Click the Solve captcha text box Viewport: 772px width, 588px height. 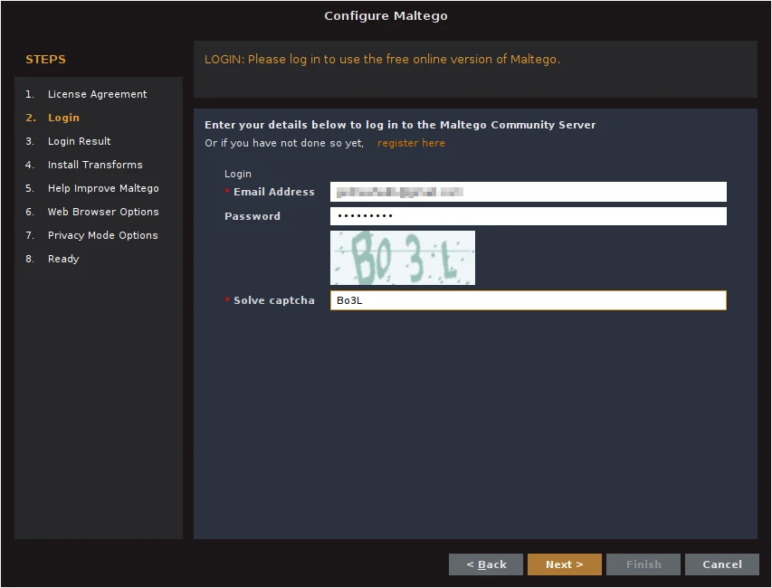pyautogui.click(x=528, y=300)
